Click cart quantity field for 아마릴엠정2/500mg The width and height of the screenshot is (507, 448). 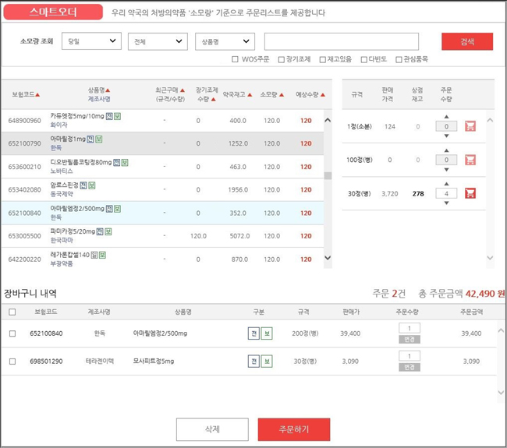pos(409,328)
